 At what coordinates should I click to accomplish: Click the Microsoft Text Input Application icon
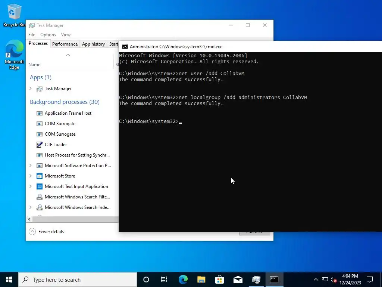(x=40, y=186)
